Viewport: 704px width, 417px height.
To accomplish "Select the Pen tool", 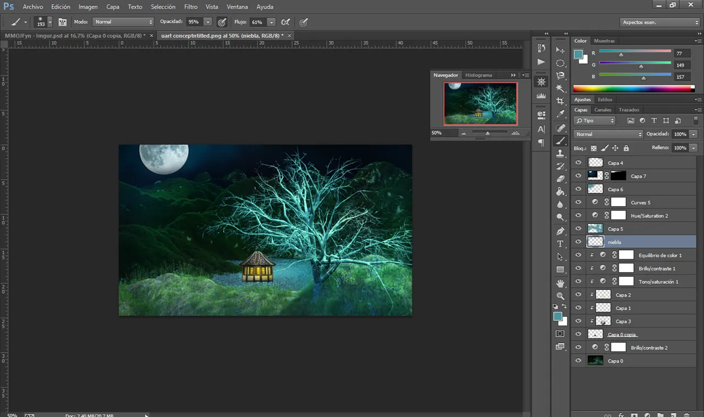I will (x=560, y=231).
